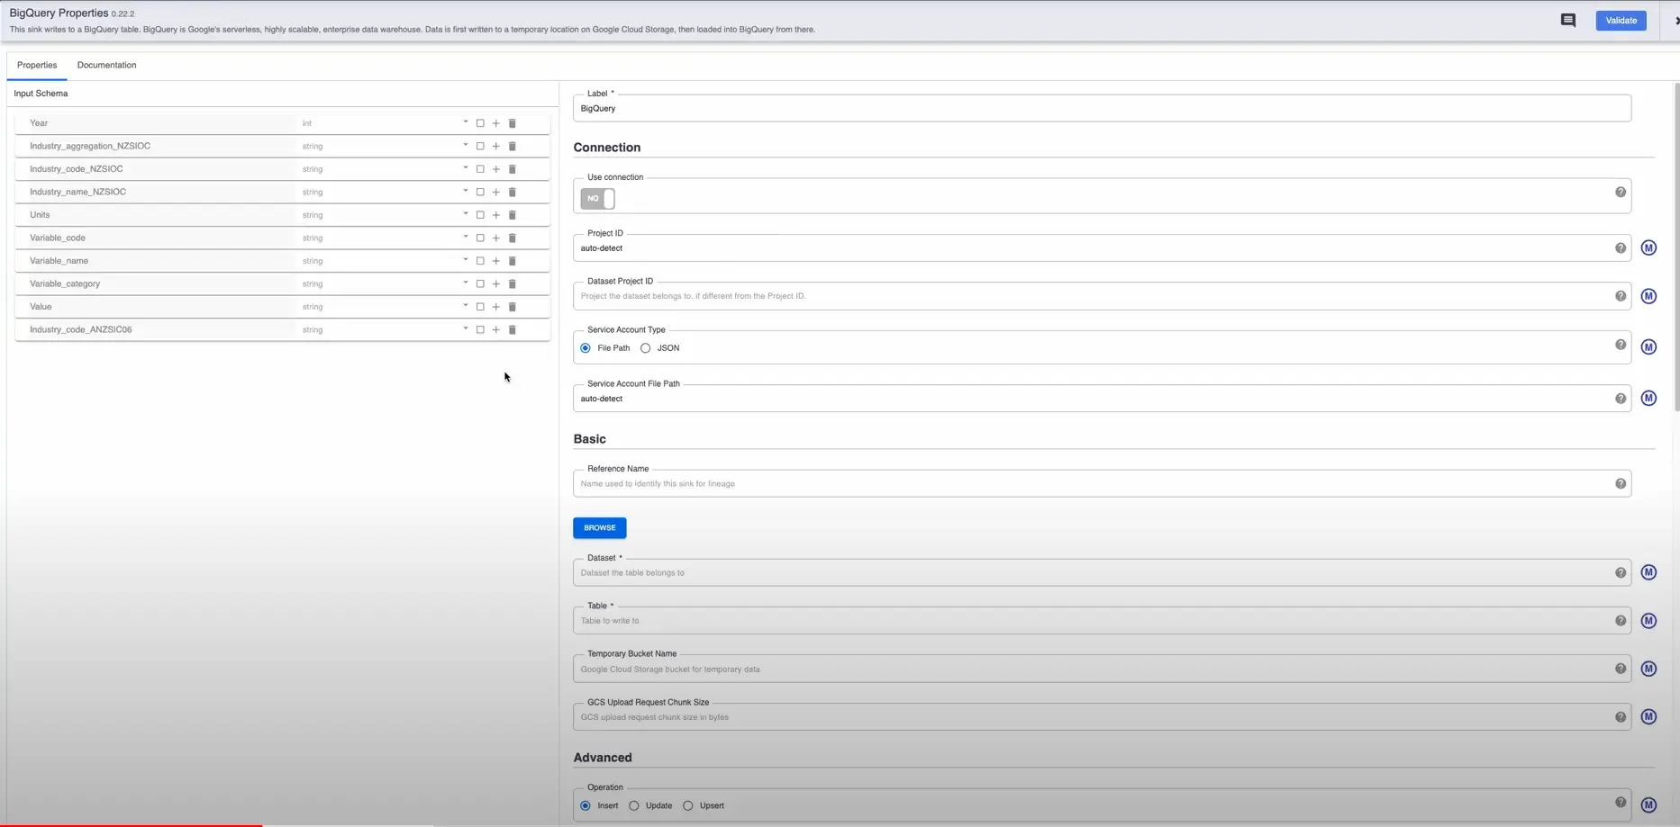Delete the Industry_aggregation_NZSIOC field
This screenshot has width=1680, height=827.
point(513,146)
